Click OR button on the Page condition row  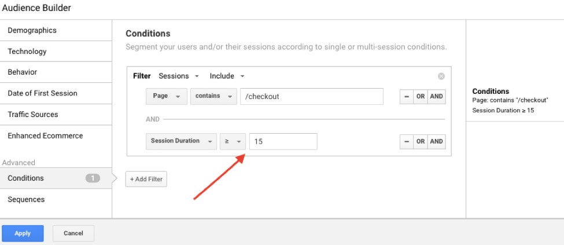click(x=421, y=97)
